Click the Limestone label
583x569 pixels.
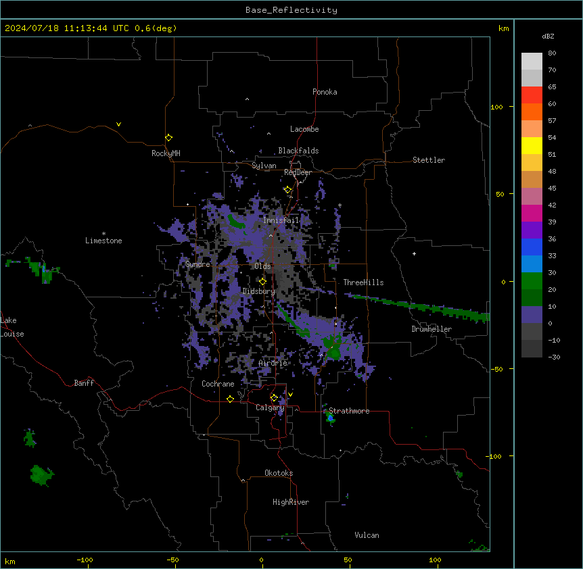point(103,241)
